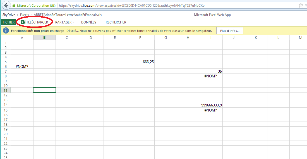
Task: Select the #NOM? cell in column A
Action: (x=22, y=67)
